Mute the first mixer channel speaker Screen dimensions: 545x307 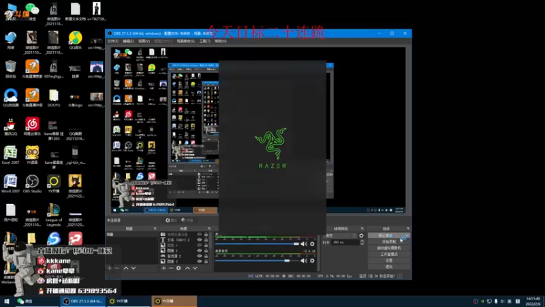click(x=304, y=244)
